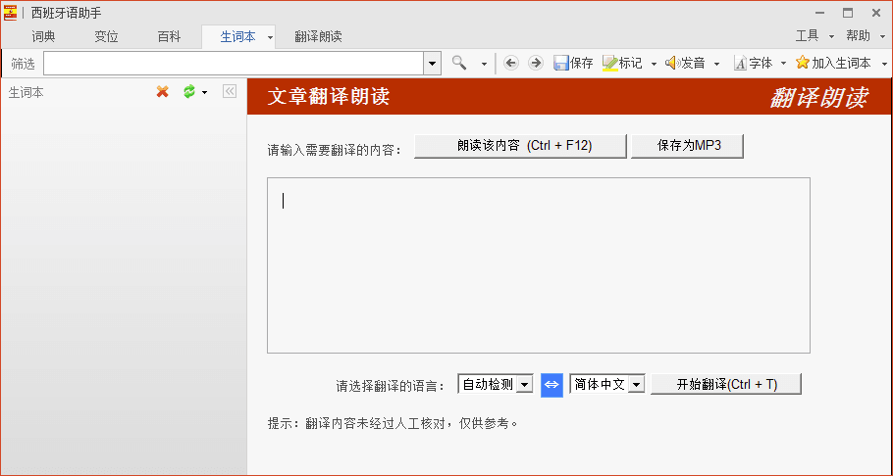Swap languages with the blue arrow button
Screen dimensions: 893x476
(x=552, y=385)
